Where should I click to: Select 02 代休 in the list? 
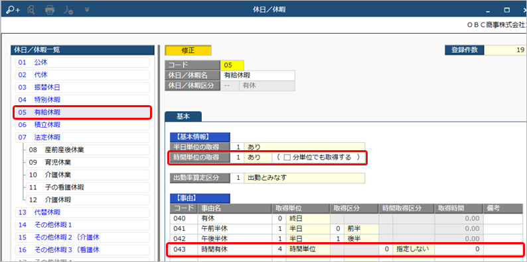(x=82, y=75)
